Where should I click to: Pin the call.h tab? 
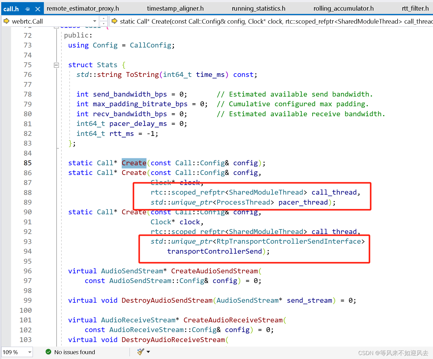pyautogui.click(x=28, y=9)
